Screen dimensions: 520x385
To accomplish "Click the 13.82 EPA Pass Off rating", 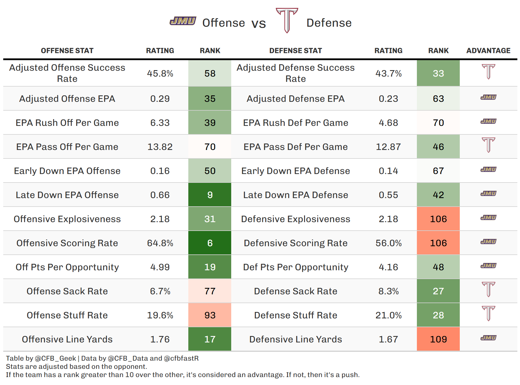I will click(x=160, y=147).
